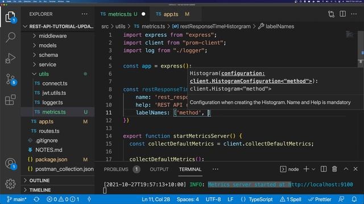Screen dimensions: 364x204
Task: Collapse the utils folder
Action: [44, 74]
